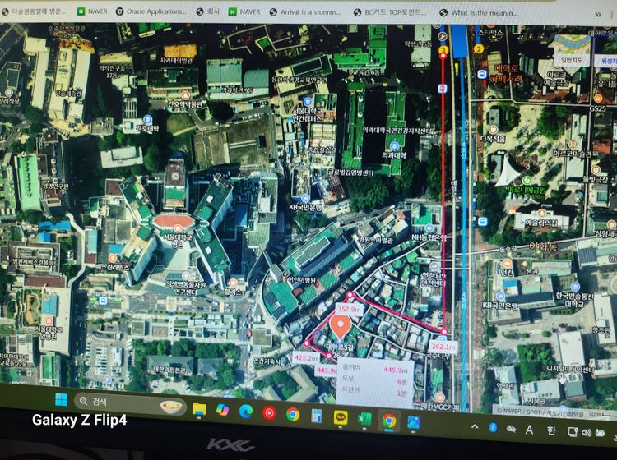The height and width of the screenshot is (460, 617).
Task: Expand the system tray hidden icons chevron
Action: pyautogui.click(x=475, y=426)
